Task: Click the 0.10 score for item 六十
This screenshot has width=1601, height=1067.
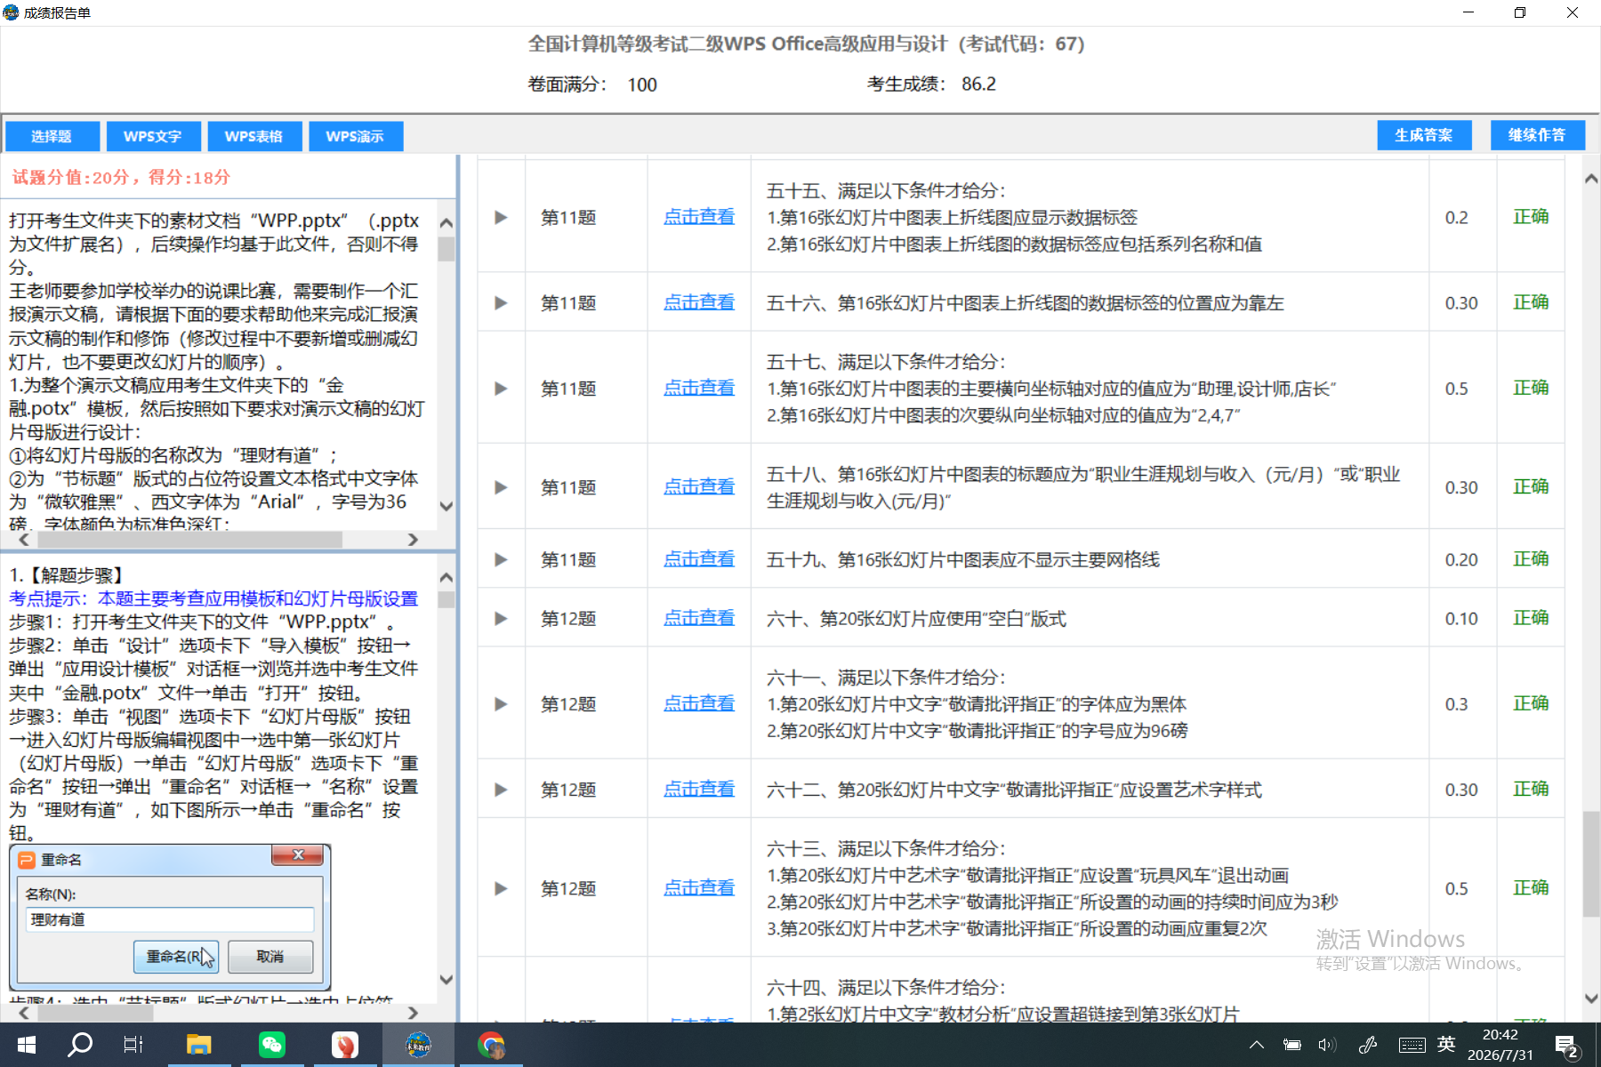Action: 1461,618
